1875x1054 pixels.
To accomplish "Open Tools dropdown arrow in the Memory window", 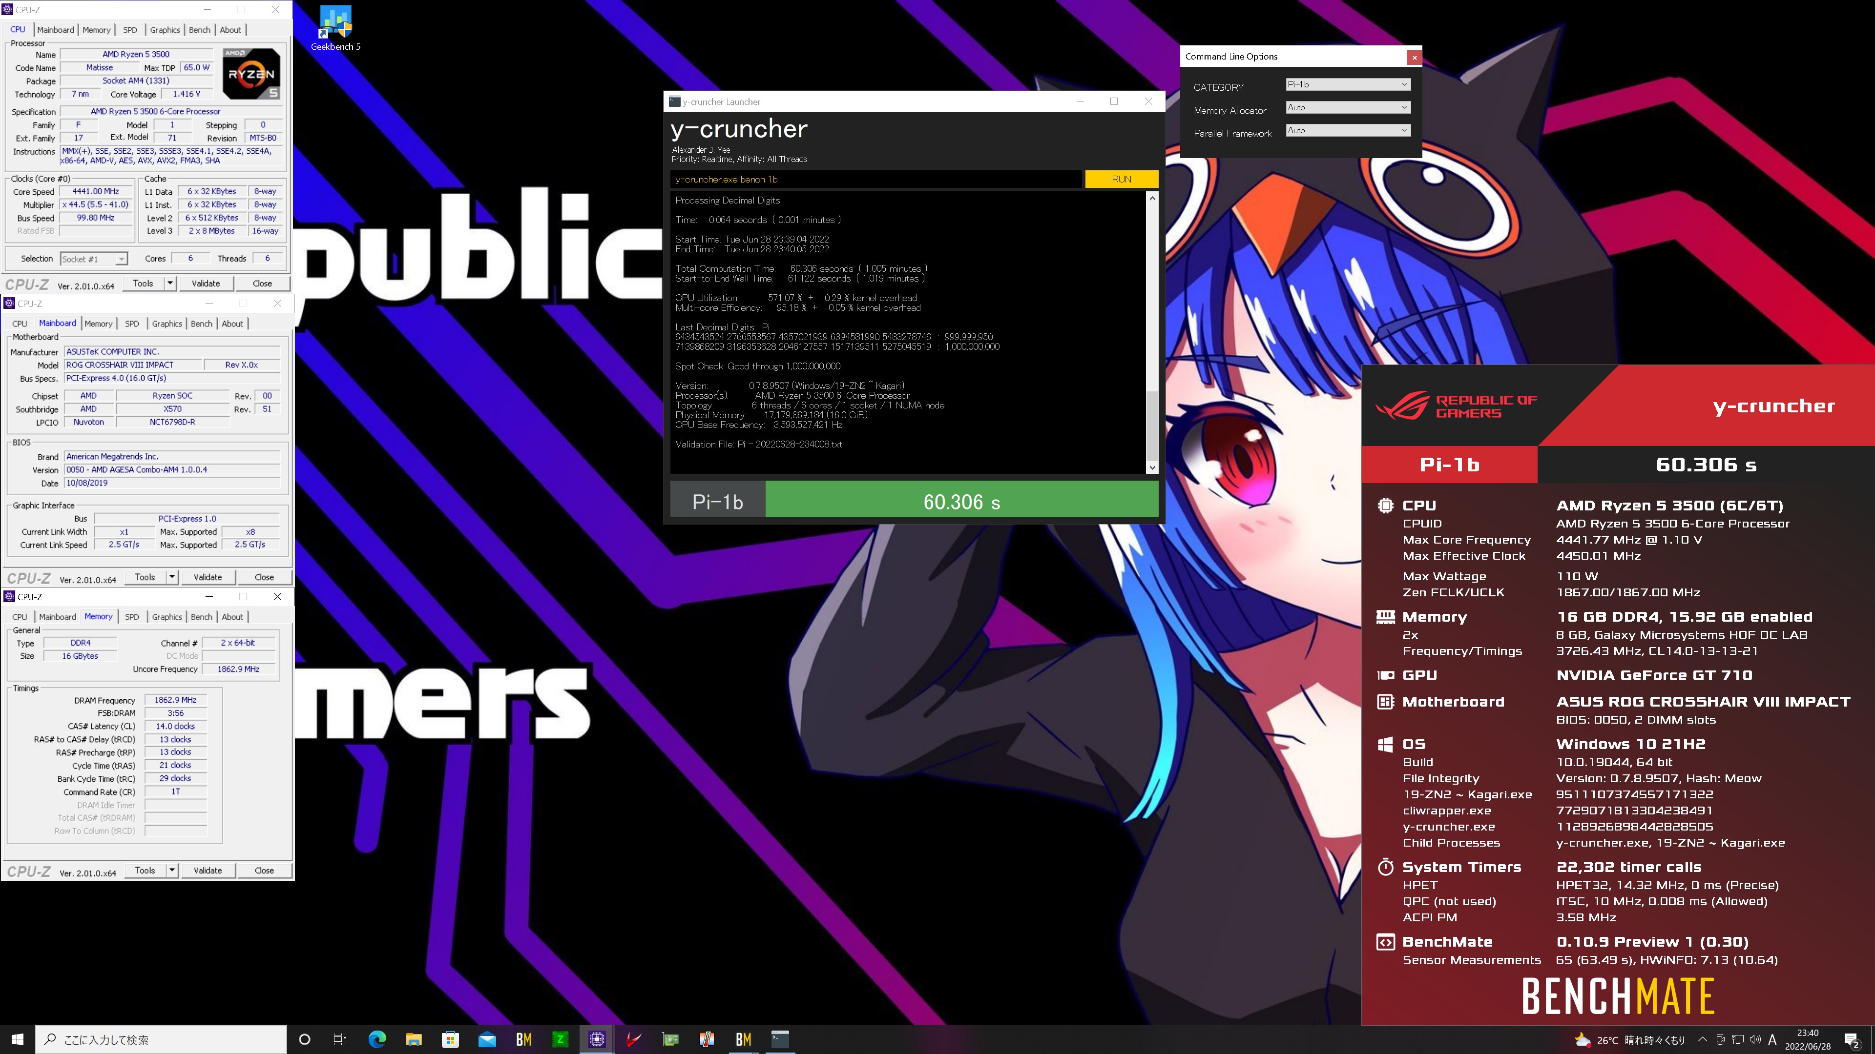I will point(172,870).
